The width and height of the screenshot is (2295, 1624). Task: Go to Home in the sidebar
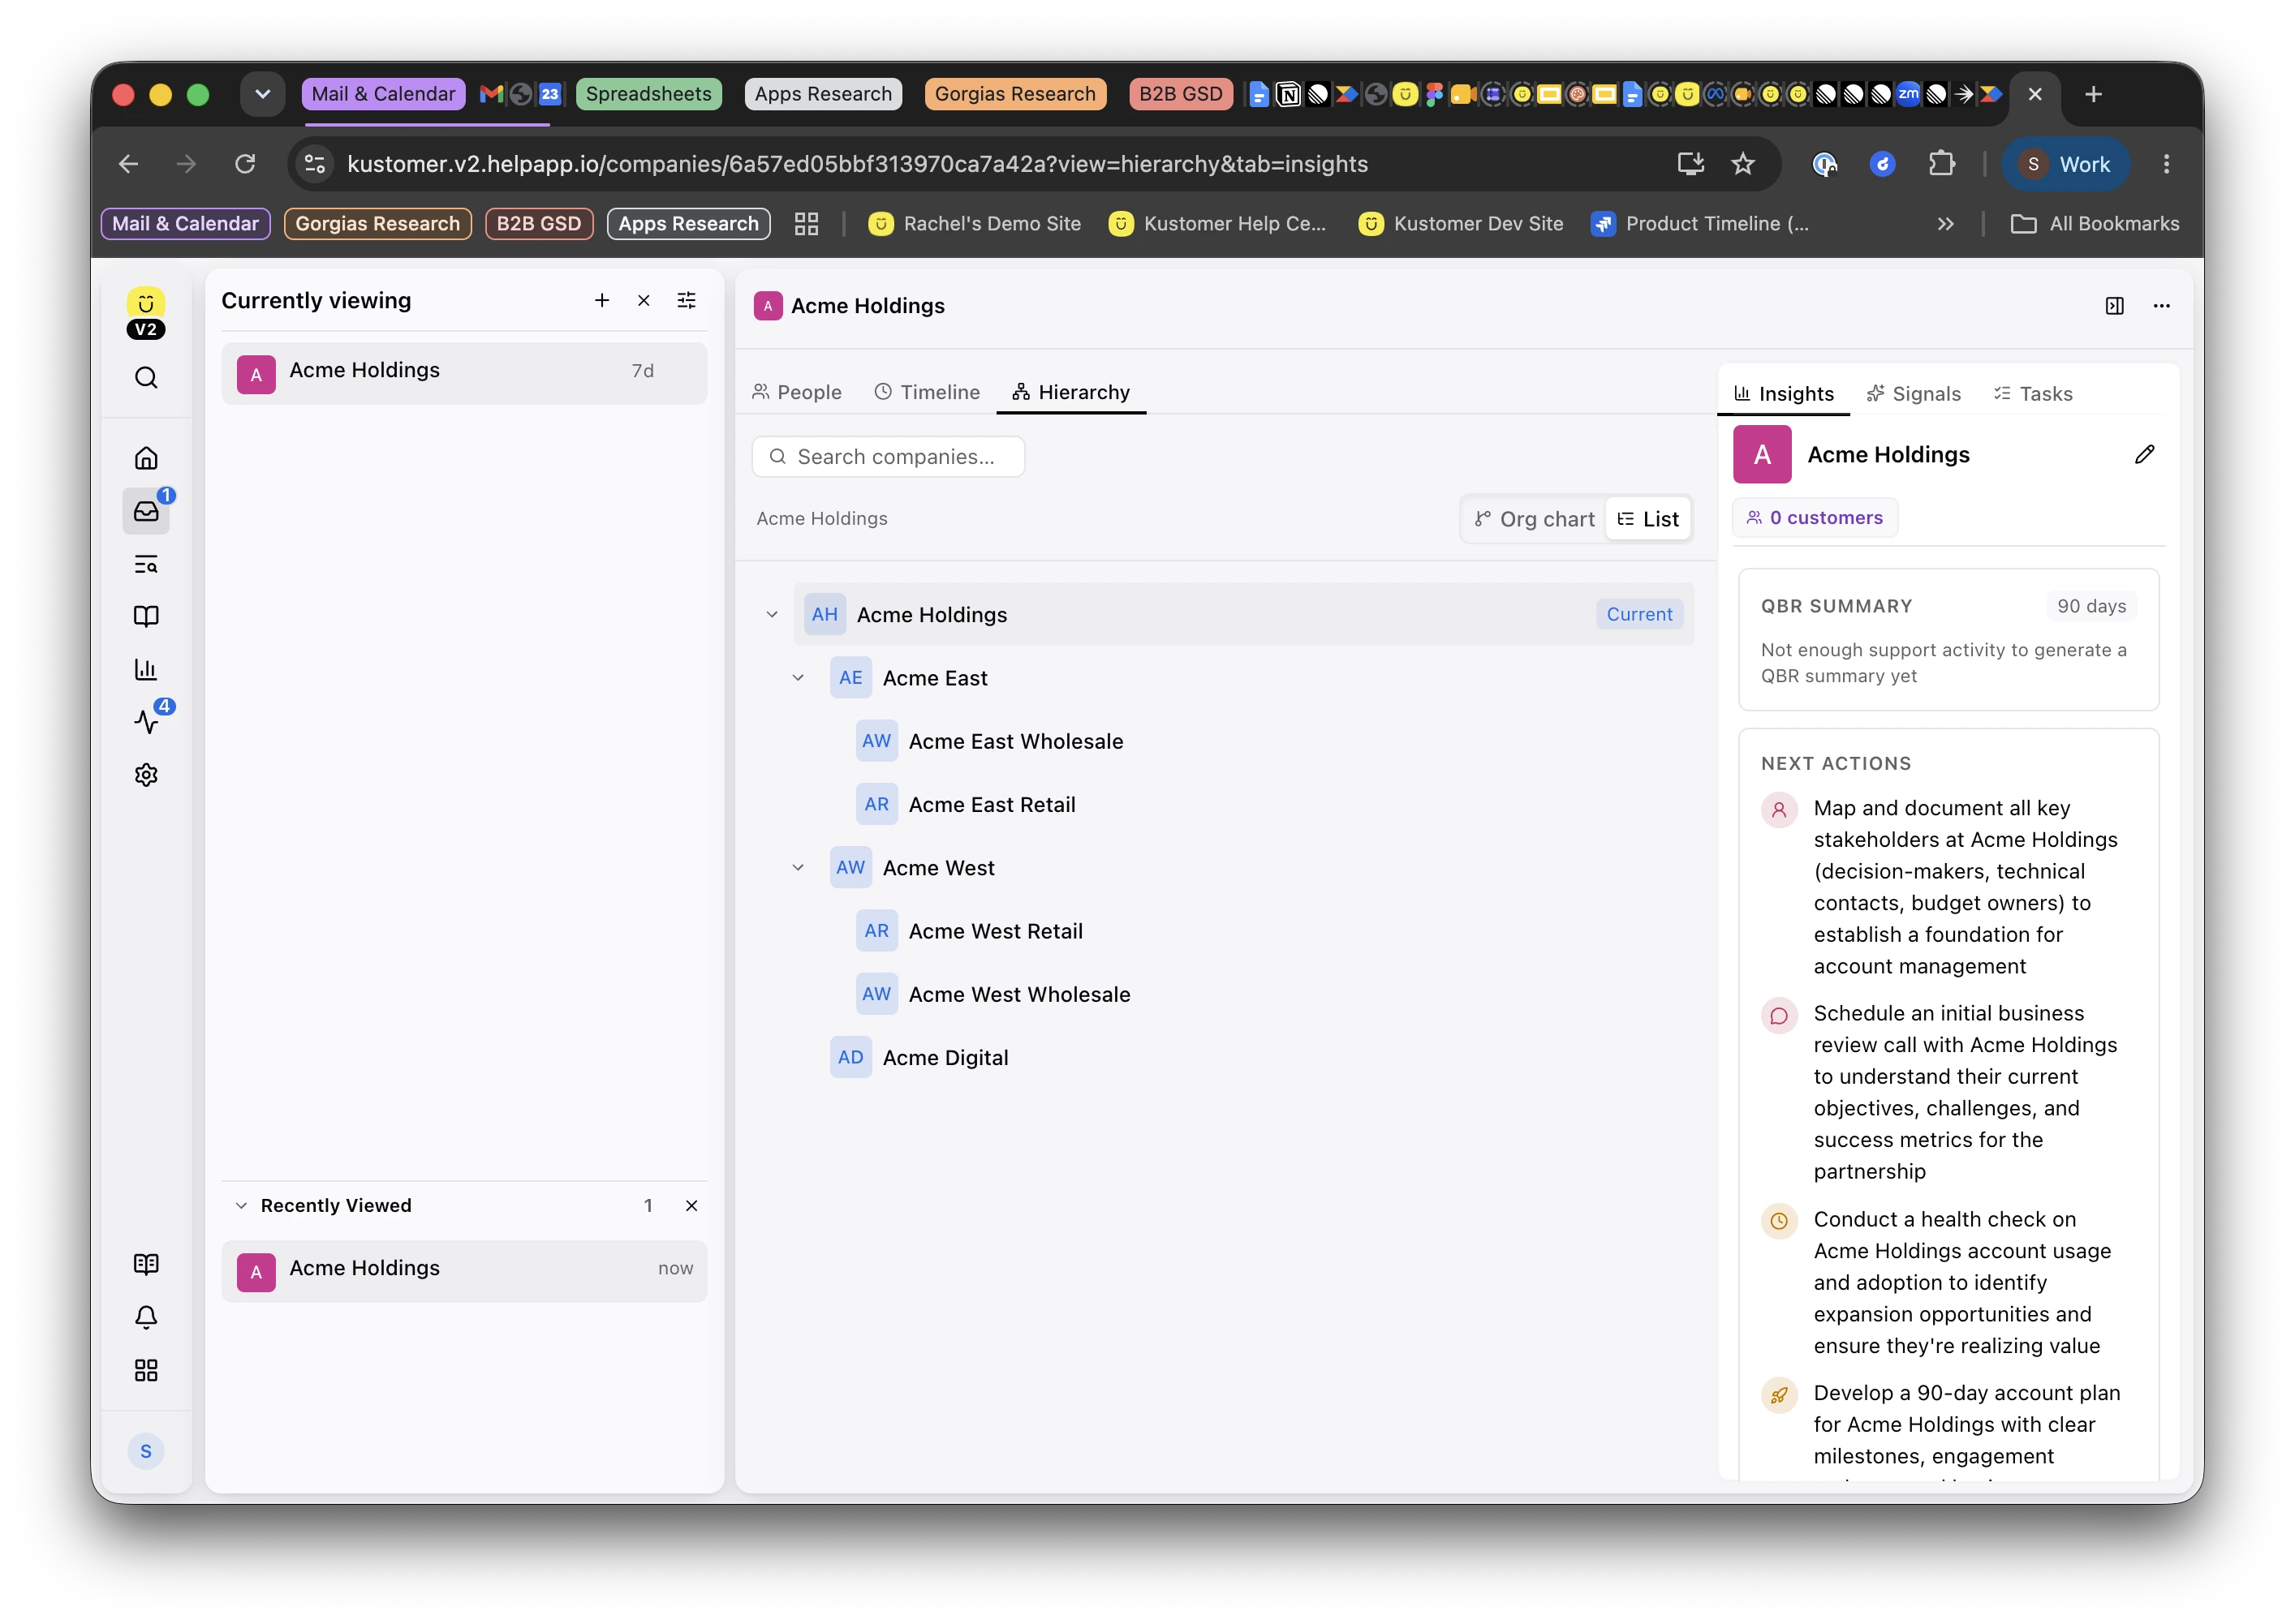(146, 458)
